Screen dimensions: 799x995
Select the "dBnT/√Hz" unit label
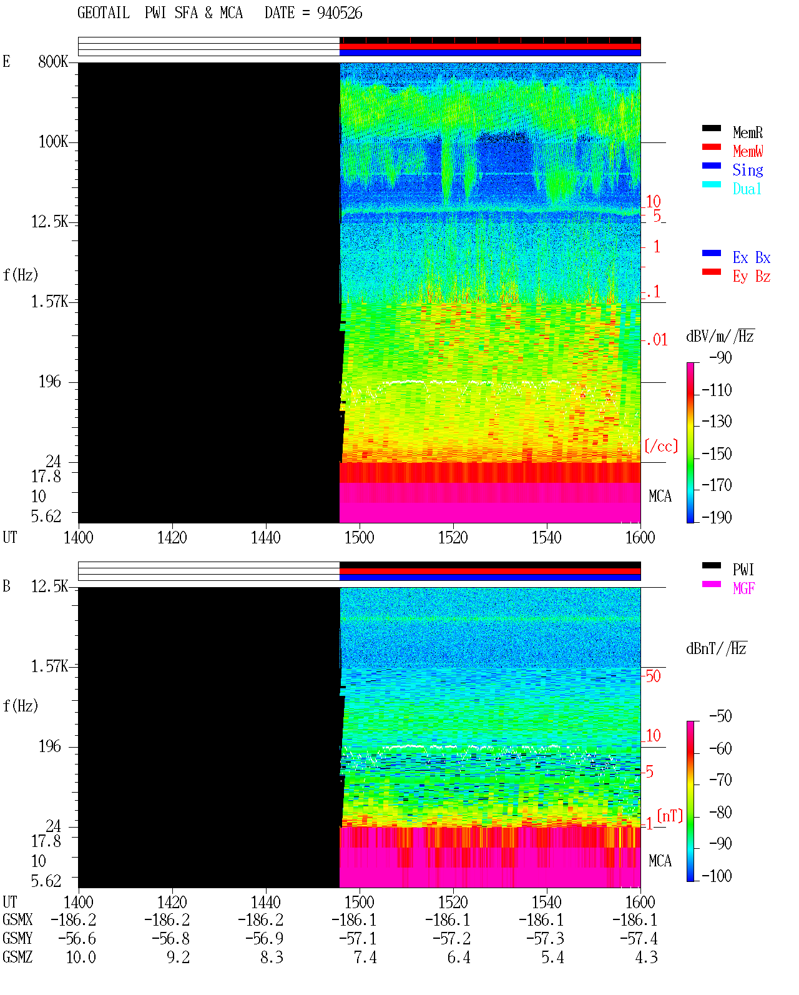tap(717, 648)
